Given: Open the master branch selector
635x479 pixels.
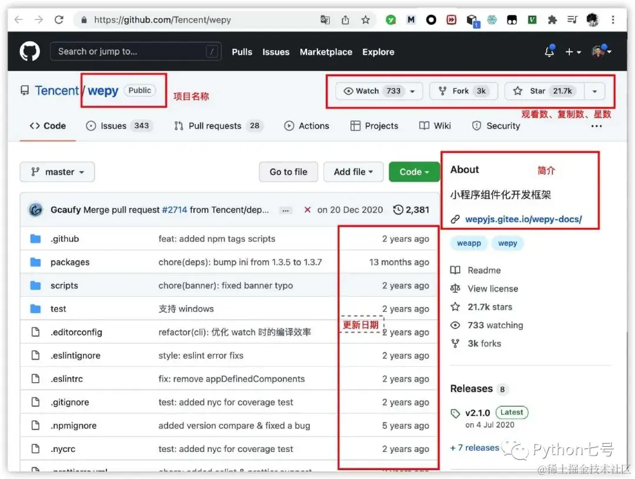Looking at the screenshot, I should tap(57, 172).
